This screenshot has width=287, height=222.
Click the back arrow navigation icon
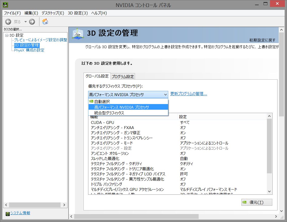(8, 22)
